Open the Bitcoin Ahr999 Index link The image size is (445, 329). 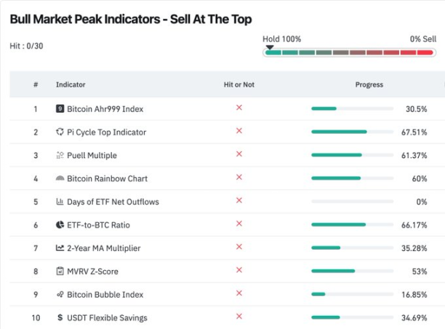coord(105,108)
